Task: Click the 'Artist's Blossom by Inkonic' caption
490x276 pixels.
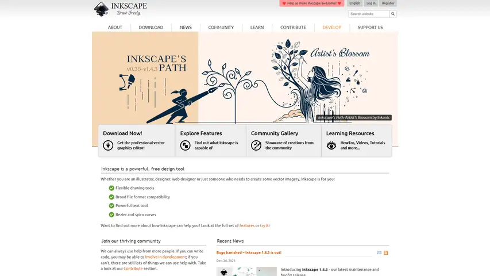Action: click(354, 118)
